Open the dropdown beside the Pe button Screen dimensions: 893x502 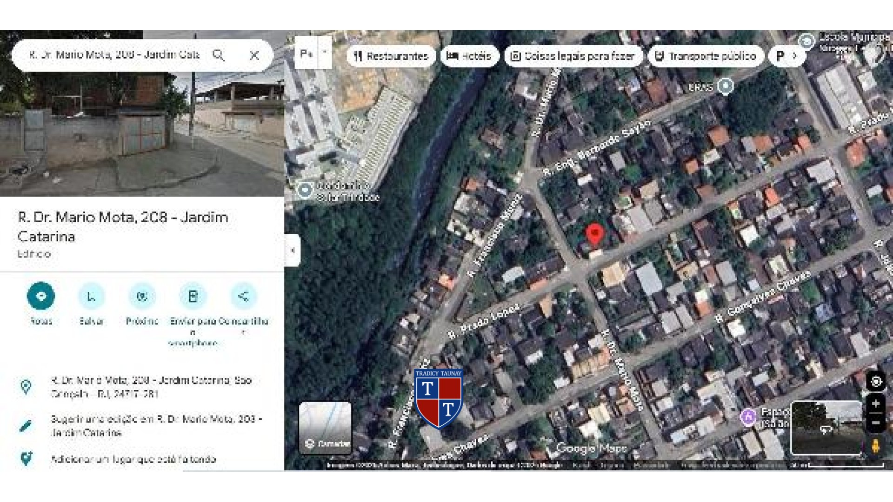coord(325,53)
